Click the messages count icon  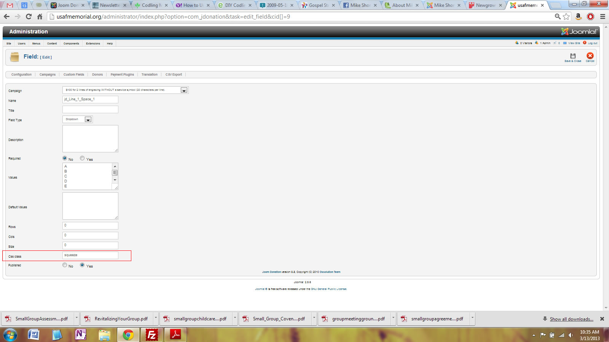pyautogui.click(x=555, y=43)
